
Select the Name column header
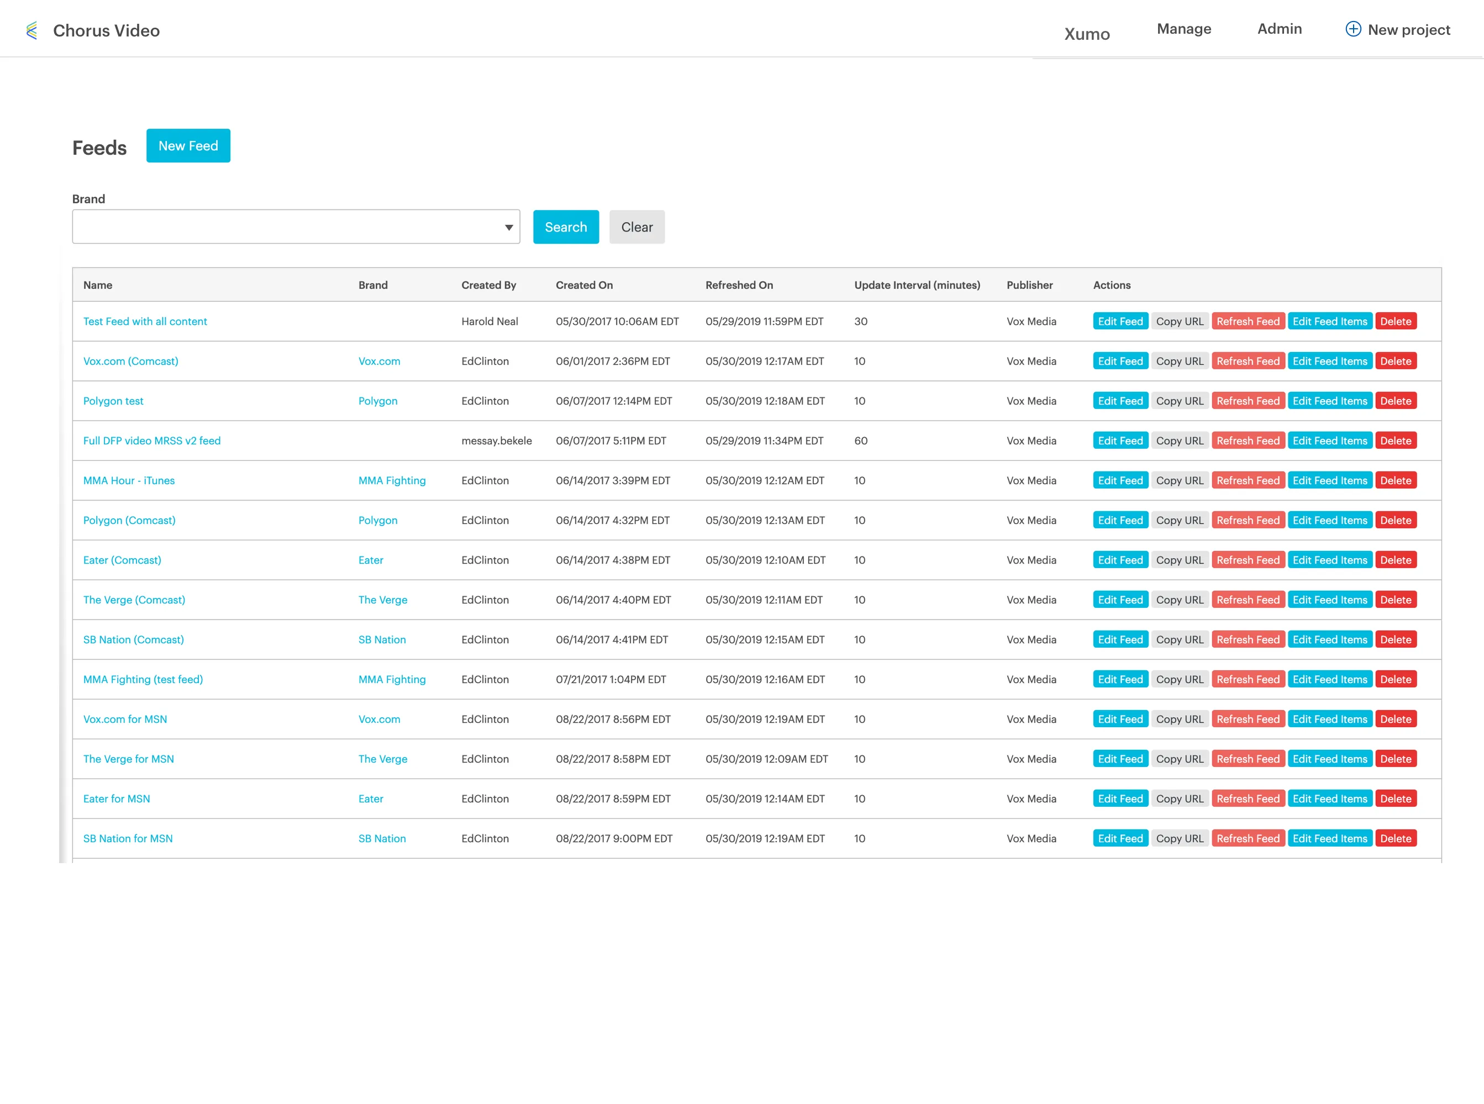click(x=98, y=285)
